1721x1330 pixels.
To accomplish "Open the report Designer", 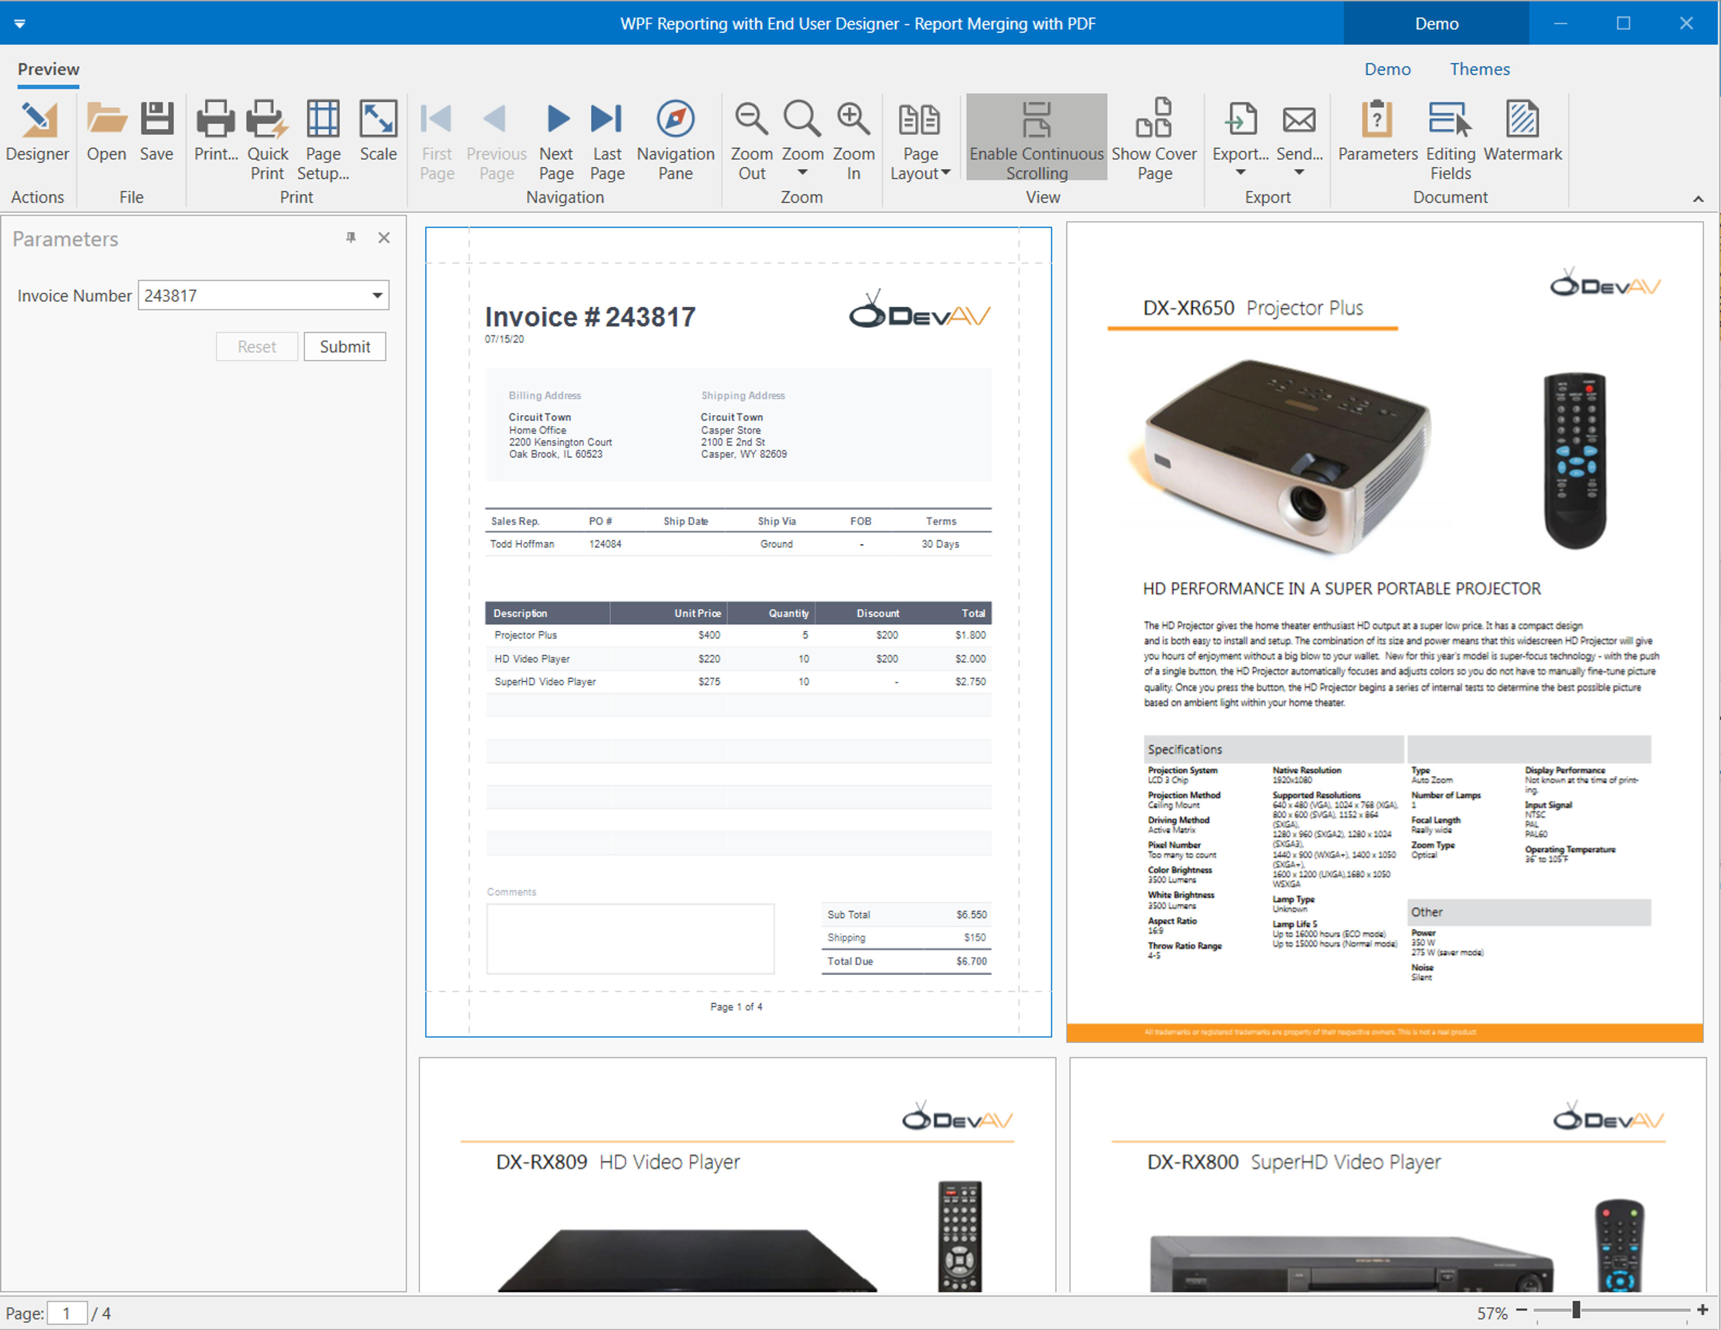I will coord(37,132).
